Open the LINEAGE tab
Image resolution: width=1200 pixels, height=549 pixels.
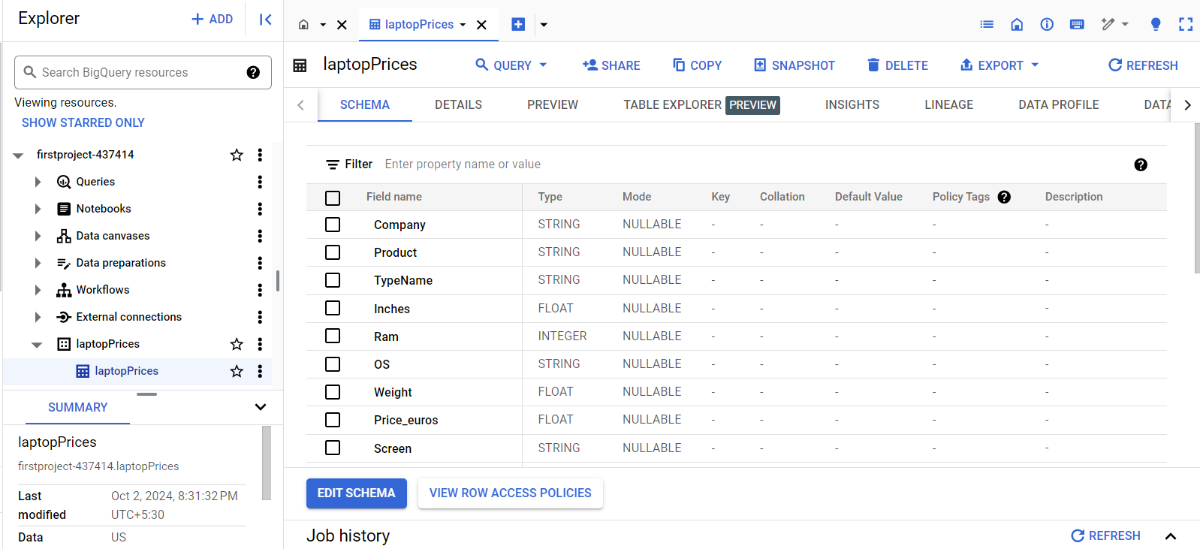948,104
